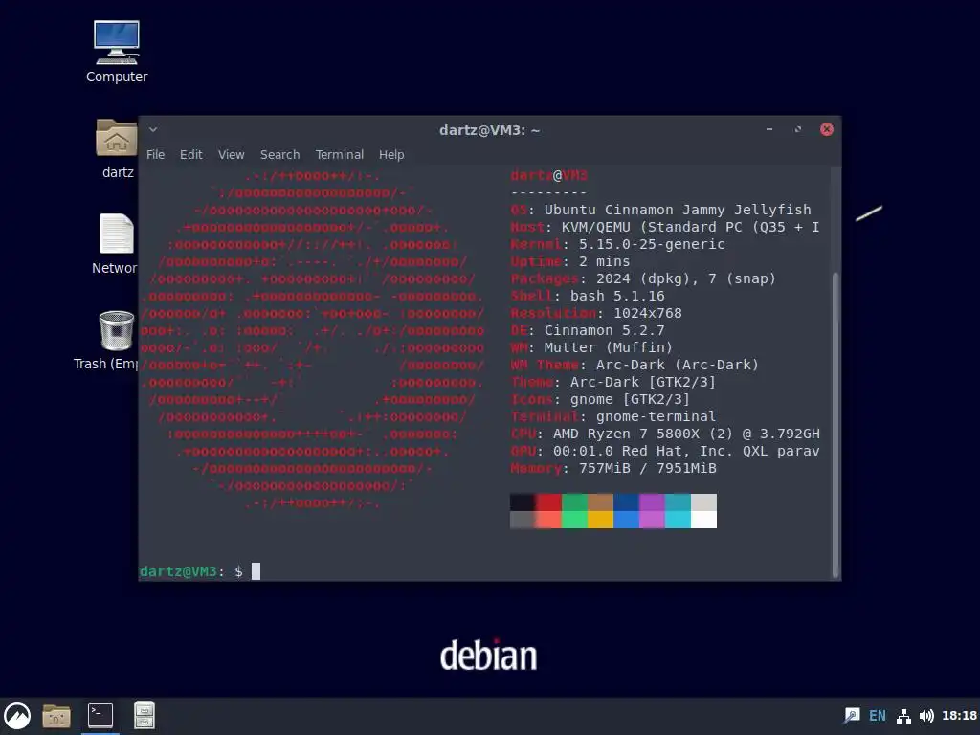Open the File menu

(x=156, y=154)
